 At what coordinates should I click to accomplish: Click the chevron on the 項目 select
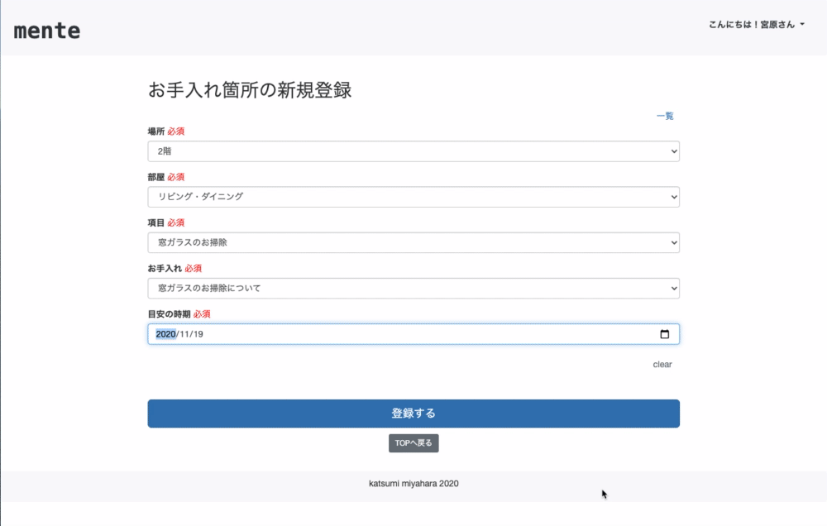point(672,242)
